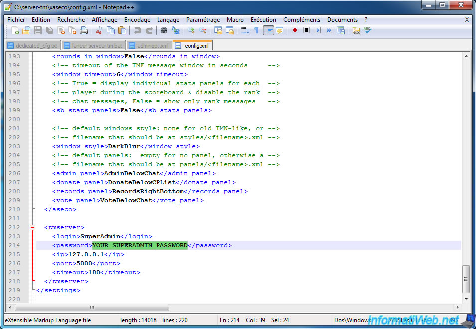
Task: Save the current file
Action: pyautogui.click(x=37, y=30)
